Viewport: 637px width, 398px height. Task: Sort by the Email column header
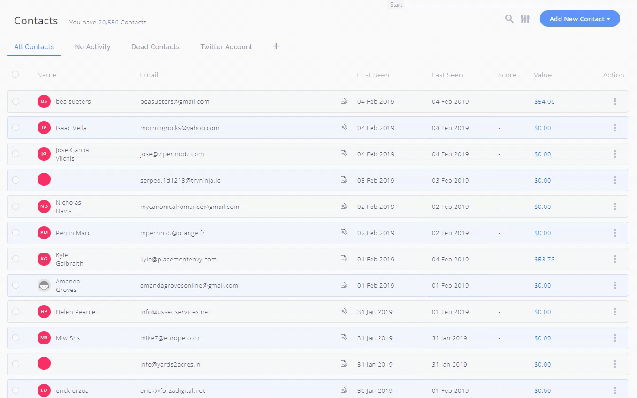pyautogui.click(x=149, y=75)
